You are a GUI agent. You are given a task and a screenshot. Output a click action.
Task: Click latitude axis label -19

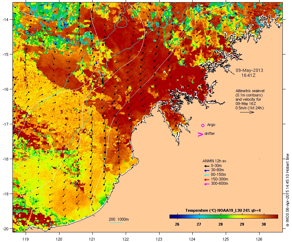click(5, 194)
